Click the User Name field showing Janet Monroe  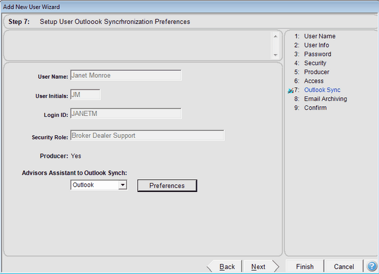coord(126,76)
